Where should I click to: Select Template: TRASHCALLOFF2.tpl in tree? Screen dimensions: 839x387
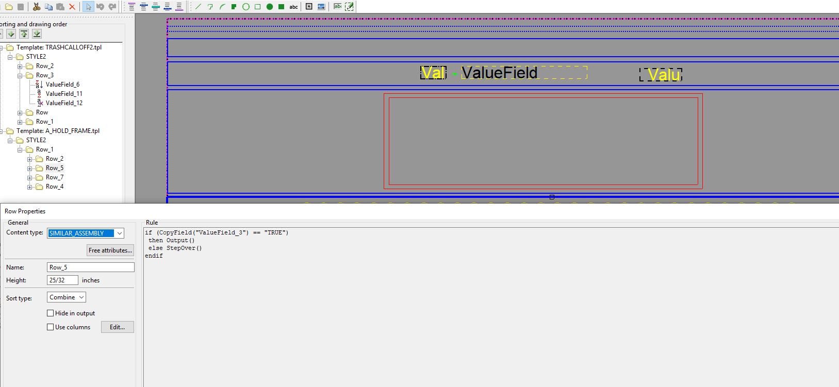coord(59,47)
